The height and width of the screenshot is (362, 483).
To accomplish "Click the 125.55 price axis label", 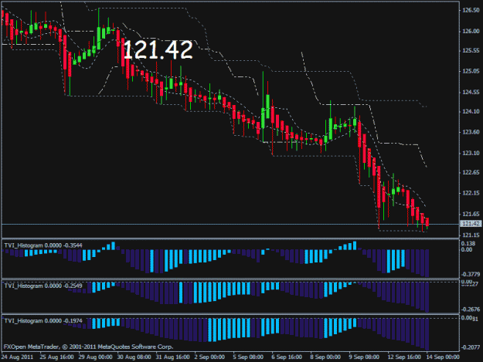I will click(x=471, y=50).
